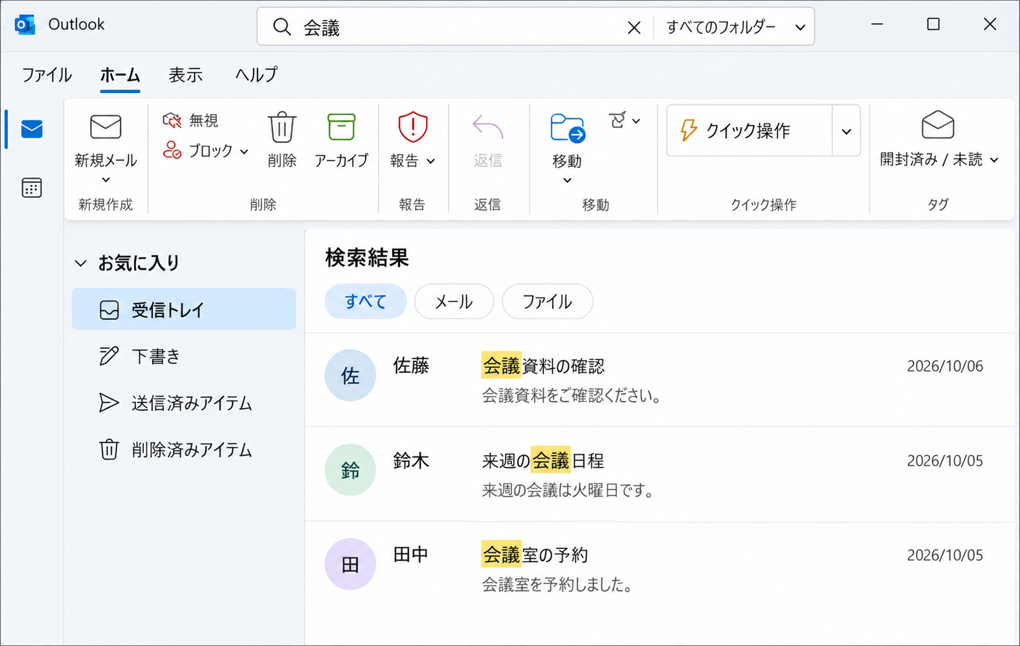Click the Outlook logo icon
The width and height of the screenshot is (1020, 646).
pos(25,25)
